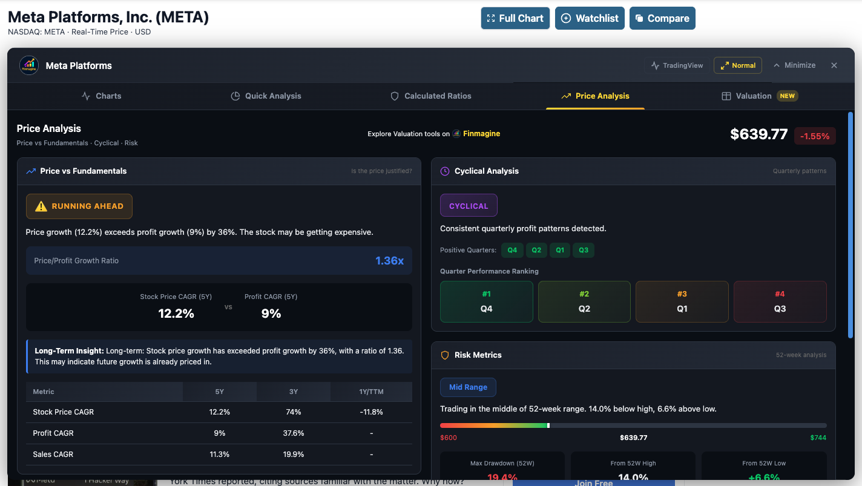The image size is (862, 486).
Task: Click the clock icon beside Cyclical Analysis
Action: point(444,171)
